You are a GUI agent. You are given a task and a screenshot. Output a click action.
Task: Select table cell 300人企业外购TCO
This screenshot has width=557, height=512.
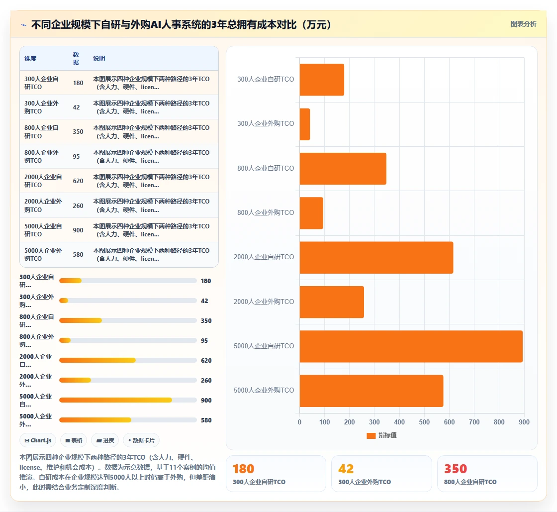pyautogui.click(x=42, y=107)
